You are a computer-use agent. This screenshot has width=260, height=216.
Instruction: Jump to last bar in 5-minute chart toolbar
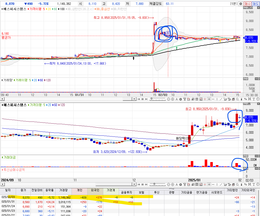146,99
